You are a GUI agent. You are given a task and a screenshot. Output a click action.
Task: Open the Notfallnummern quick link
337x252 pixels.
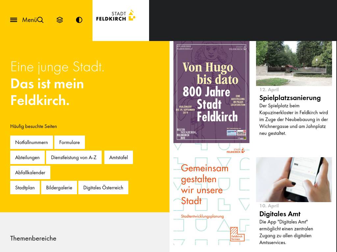32,142
